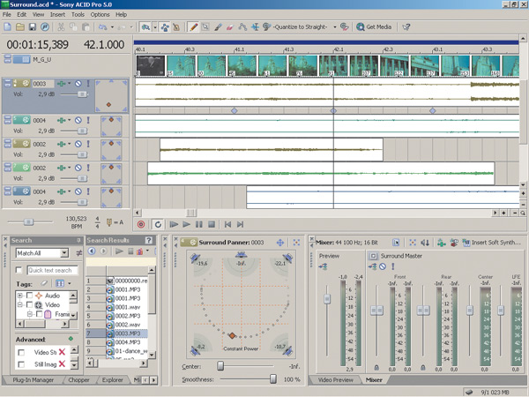The image size is (529, 397).
Task: Select the Envelope tool in toolbar
Action: point(242,27)
